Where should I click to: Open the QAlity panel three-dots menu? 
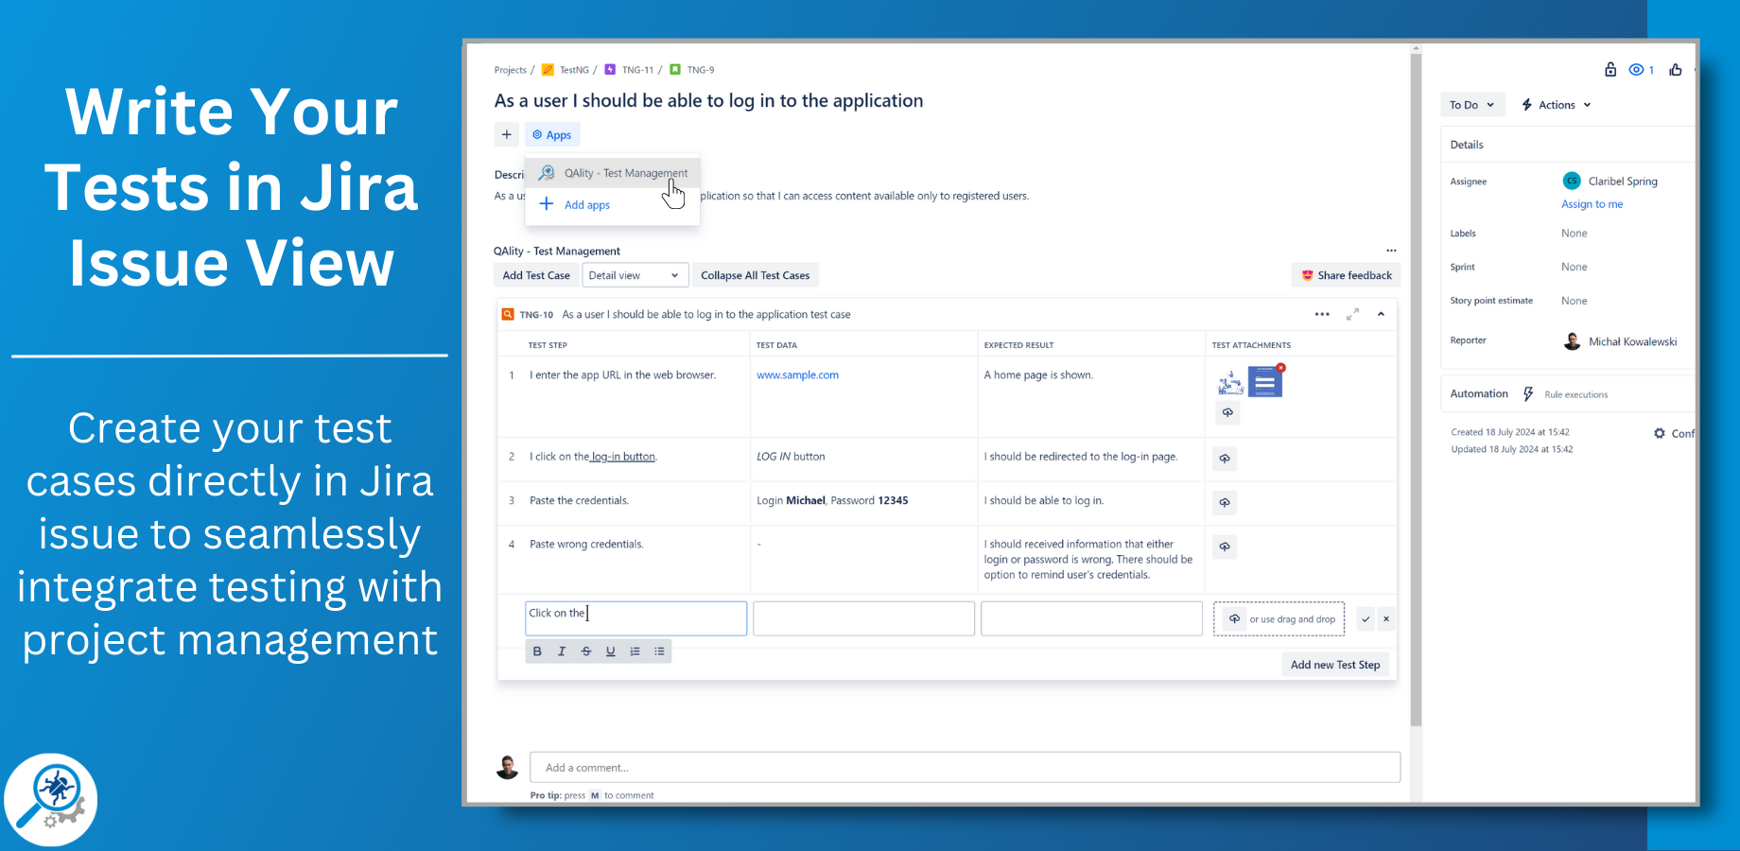click(1391, 251)
